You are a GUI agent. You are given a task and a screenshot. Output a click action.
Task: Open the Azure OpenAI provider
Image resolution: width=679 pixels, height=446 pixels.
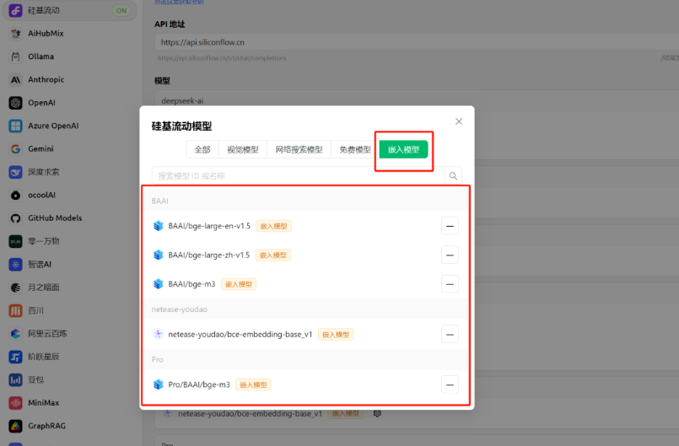click(x=69, y=126)
